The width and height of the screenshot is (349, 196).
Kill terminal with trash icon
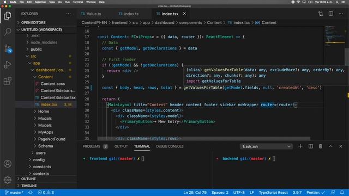(x=321, y=146)
